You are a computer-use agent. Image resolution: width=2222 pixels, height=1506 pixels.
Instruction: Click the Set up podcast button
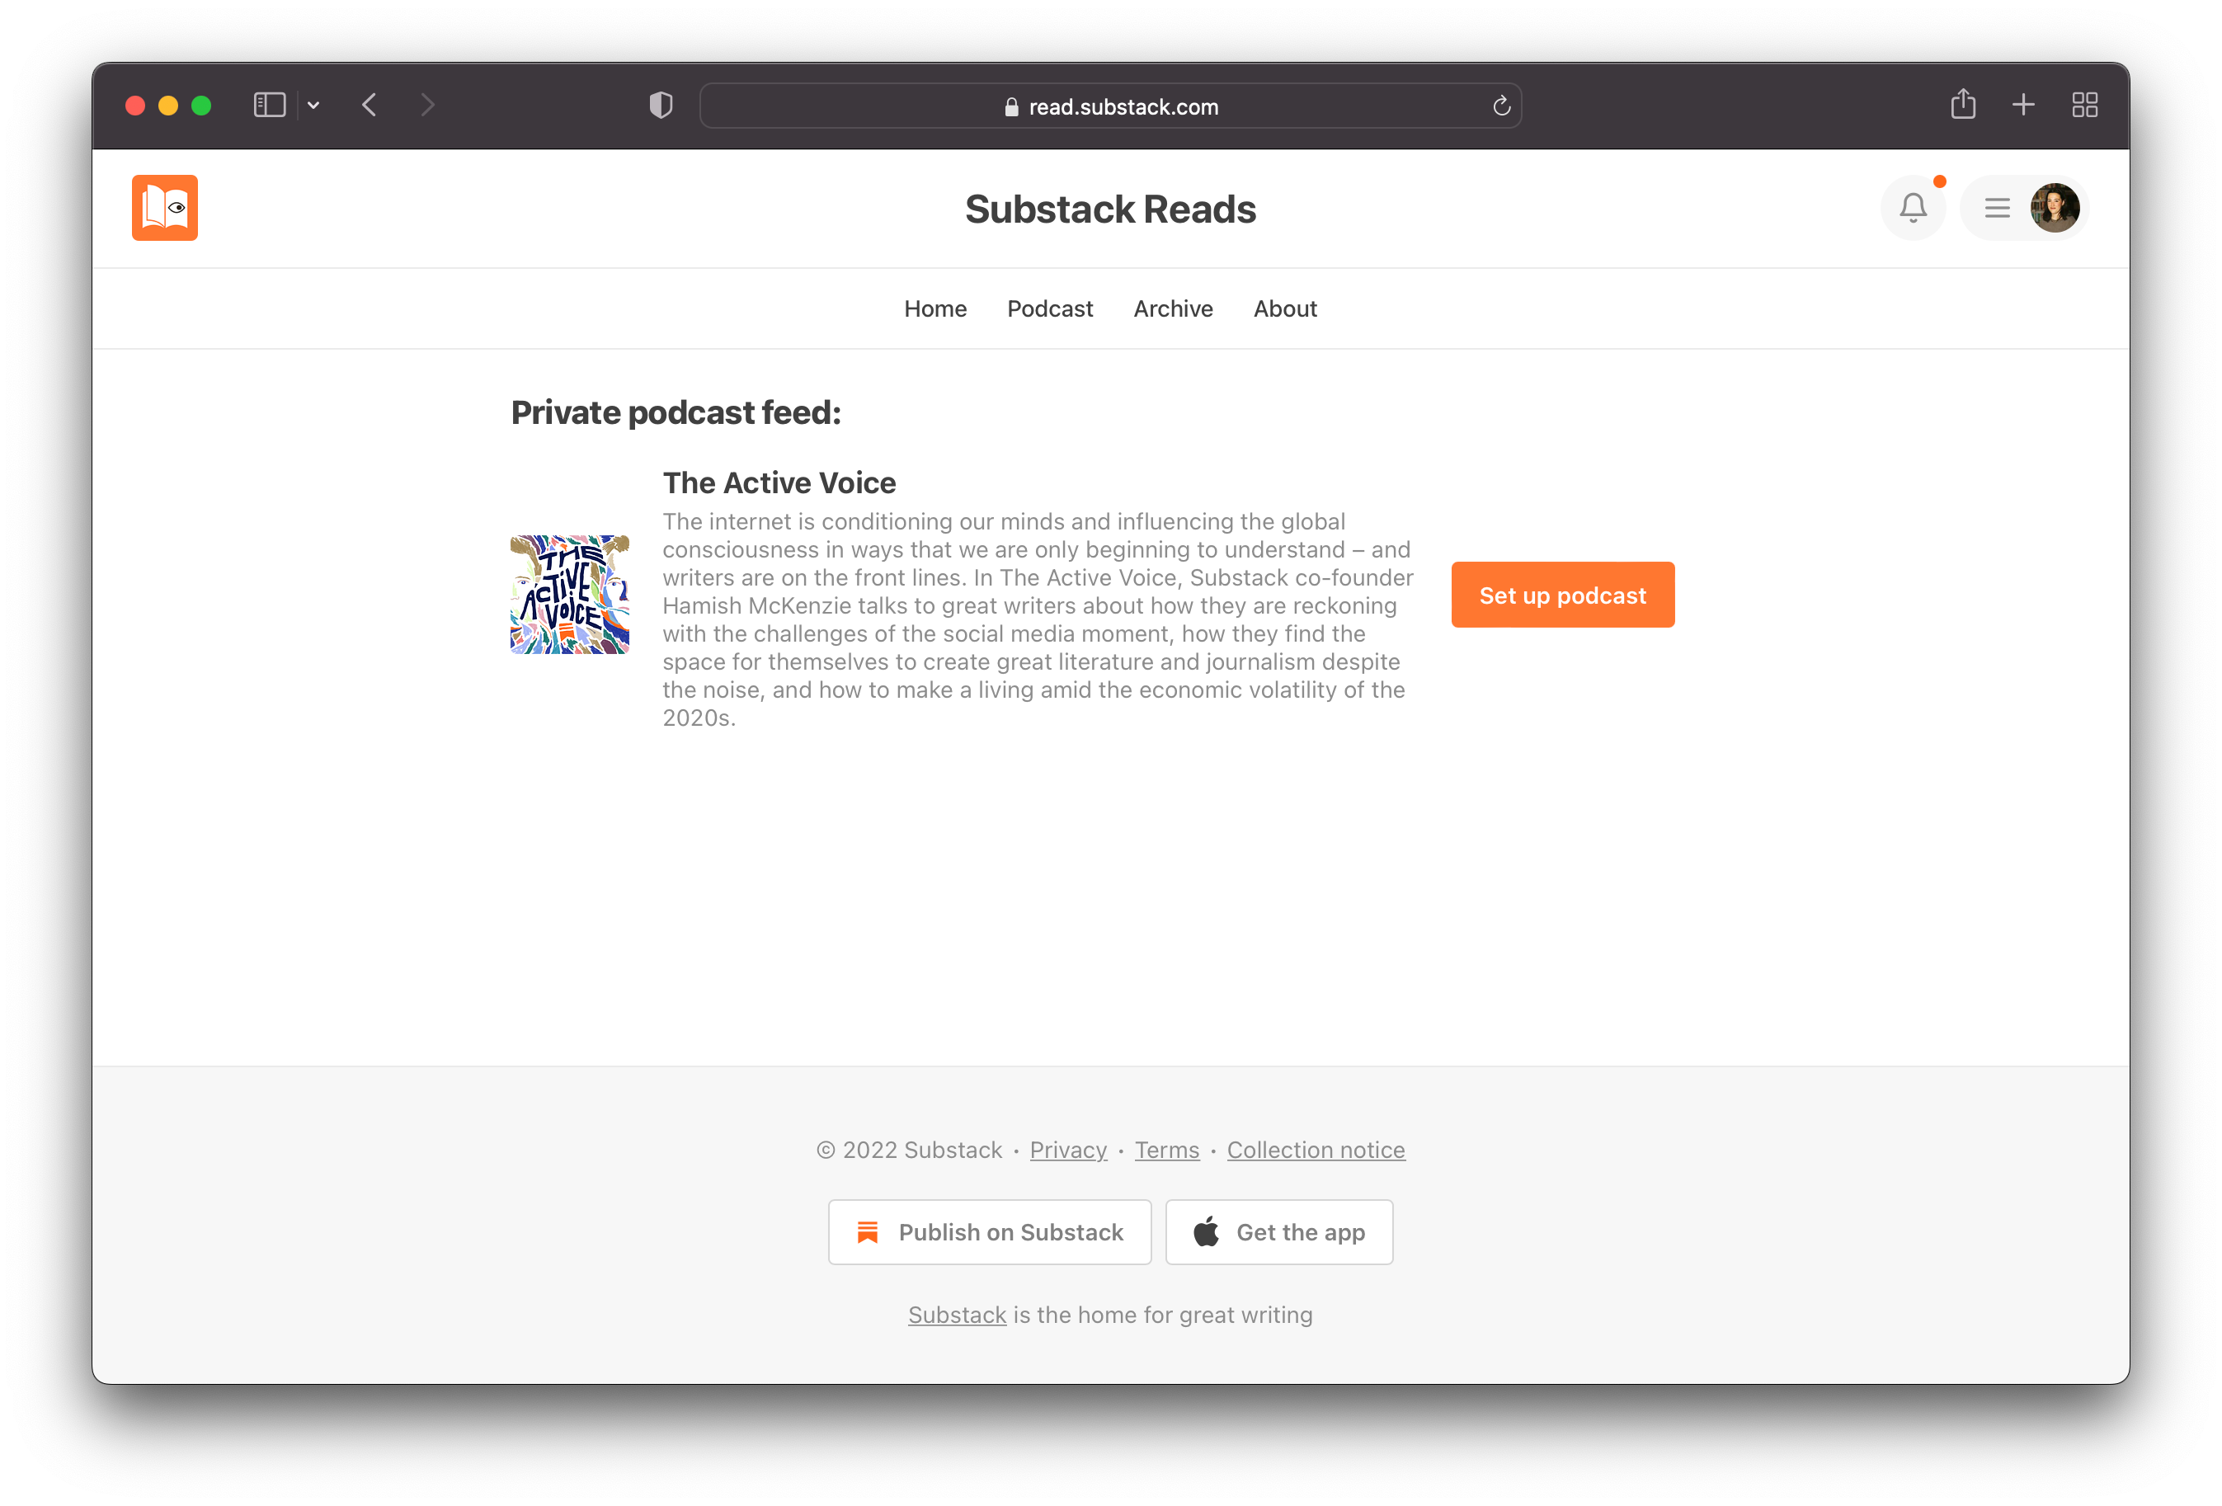1561,595
